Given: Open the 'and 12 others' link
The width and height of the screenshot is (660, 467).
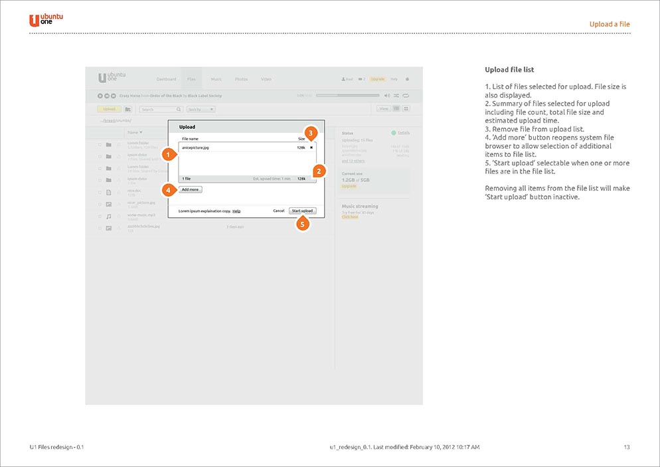Looking at the screenshot, I should tap(353, 161).
